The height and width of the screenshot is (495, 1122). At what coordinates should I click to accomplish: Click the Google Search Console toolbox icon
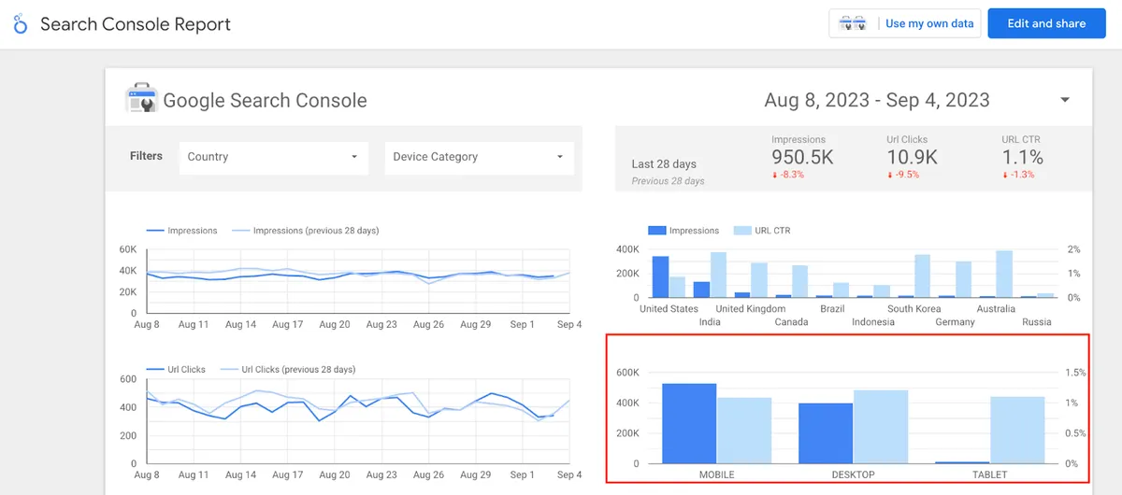(x=142, y=99)
